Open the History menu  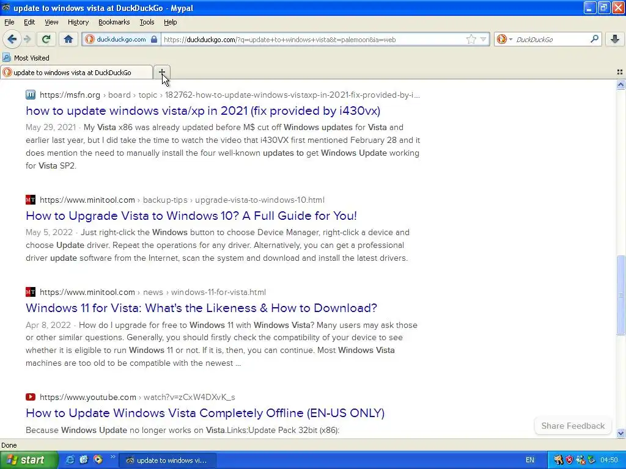tap(78, 22)
